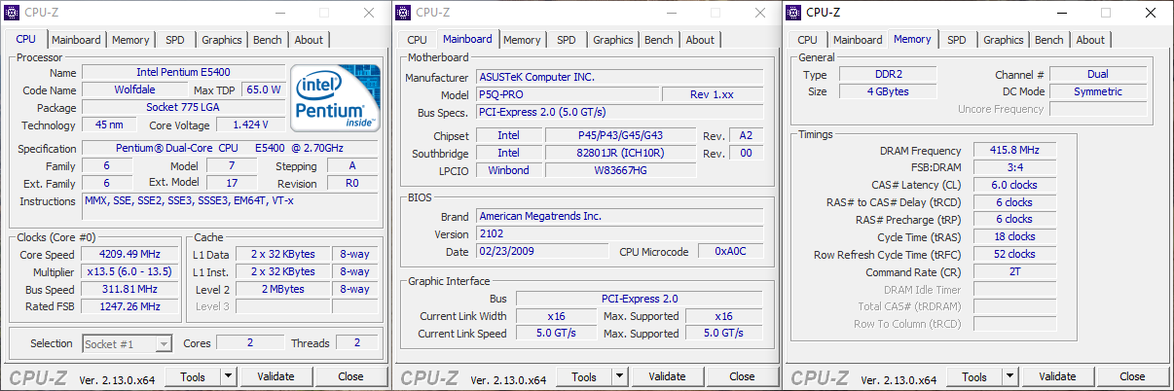1174x391 pixels.
Task: Click the Intel Pentium E5400 name field
Action: 183,73
